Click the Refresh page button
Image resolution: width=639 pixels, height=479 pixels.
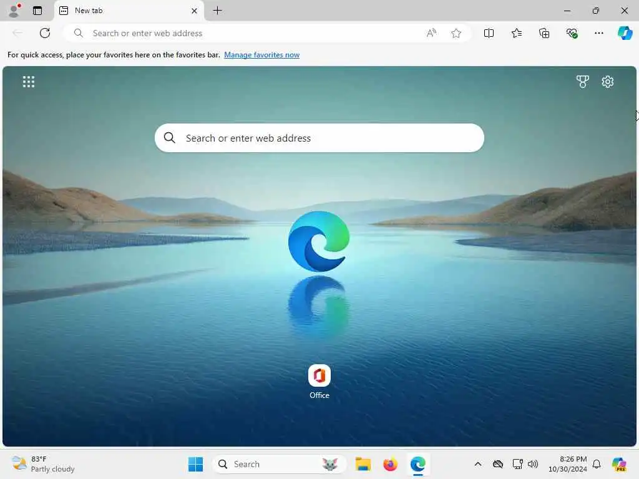coord(45,33)
